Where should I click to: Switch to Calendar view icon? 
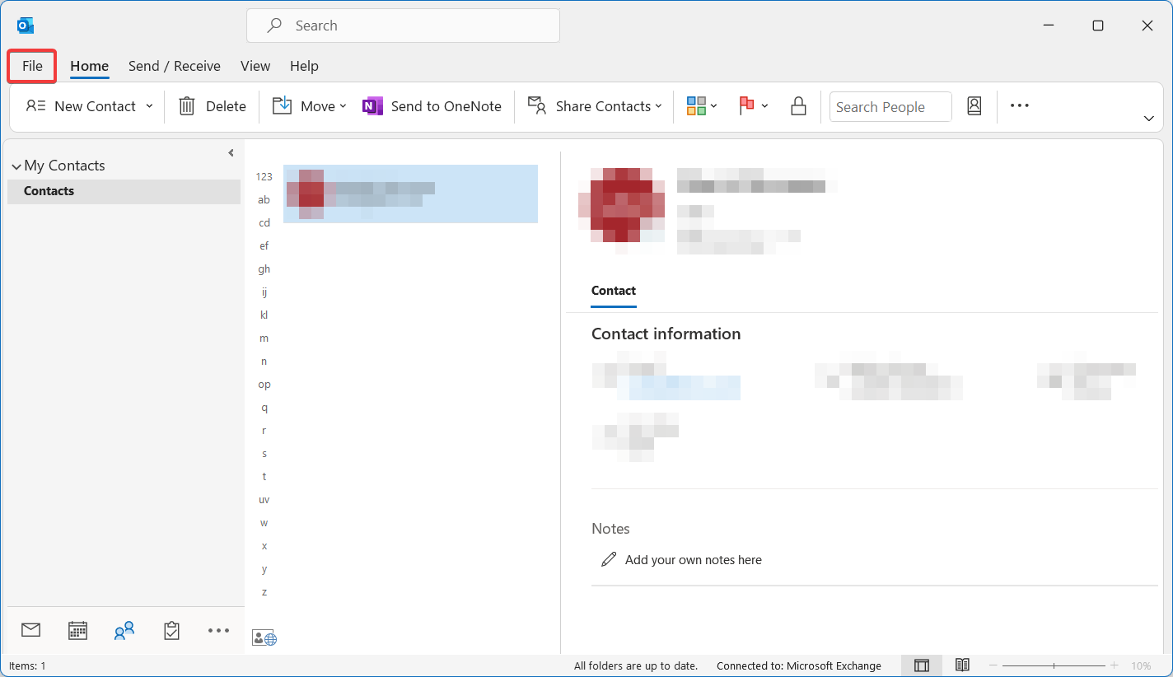pos(77,630)
